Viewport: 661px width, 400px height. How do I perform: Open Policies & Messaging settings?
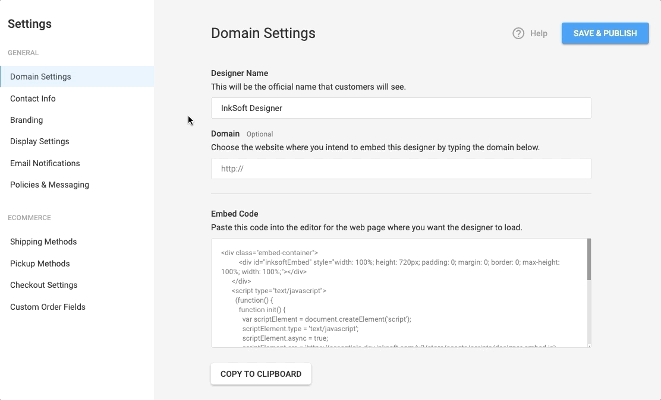click(49, 185)
